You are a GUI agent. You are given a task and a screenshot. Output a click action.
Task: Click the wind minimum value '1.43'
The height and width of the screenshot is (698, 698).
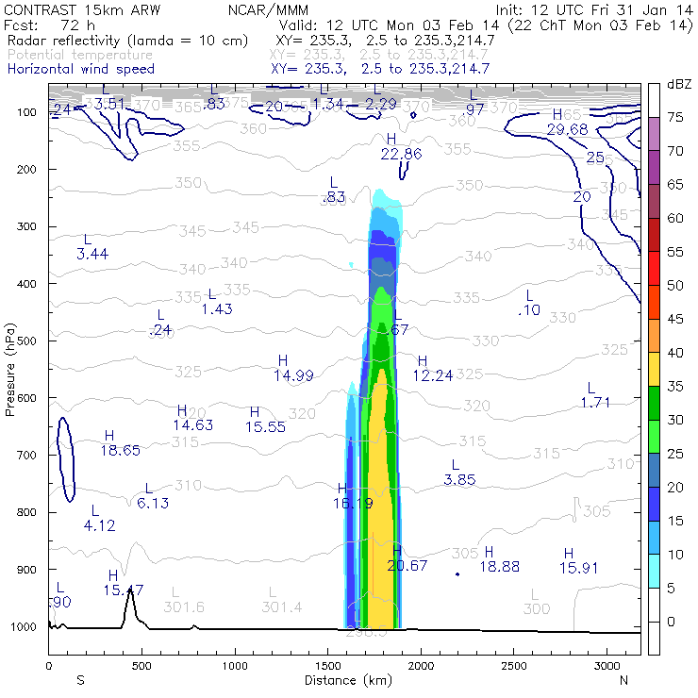coord(217,309)
